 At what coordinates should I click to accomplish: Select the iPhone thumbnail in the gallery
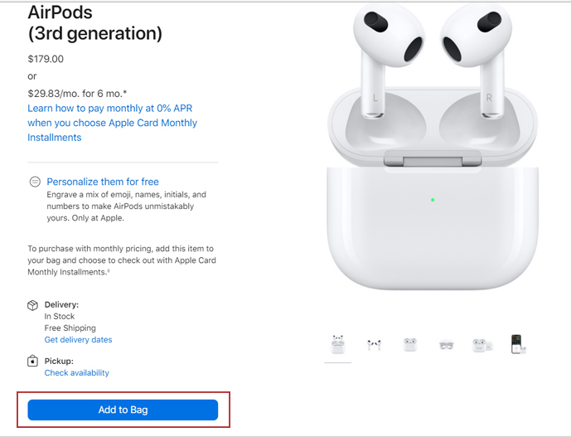(517, 344)
